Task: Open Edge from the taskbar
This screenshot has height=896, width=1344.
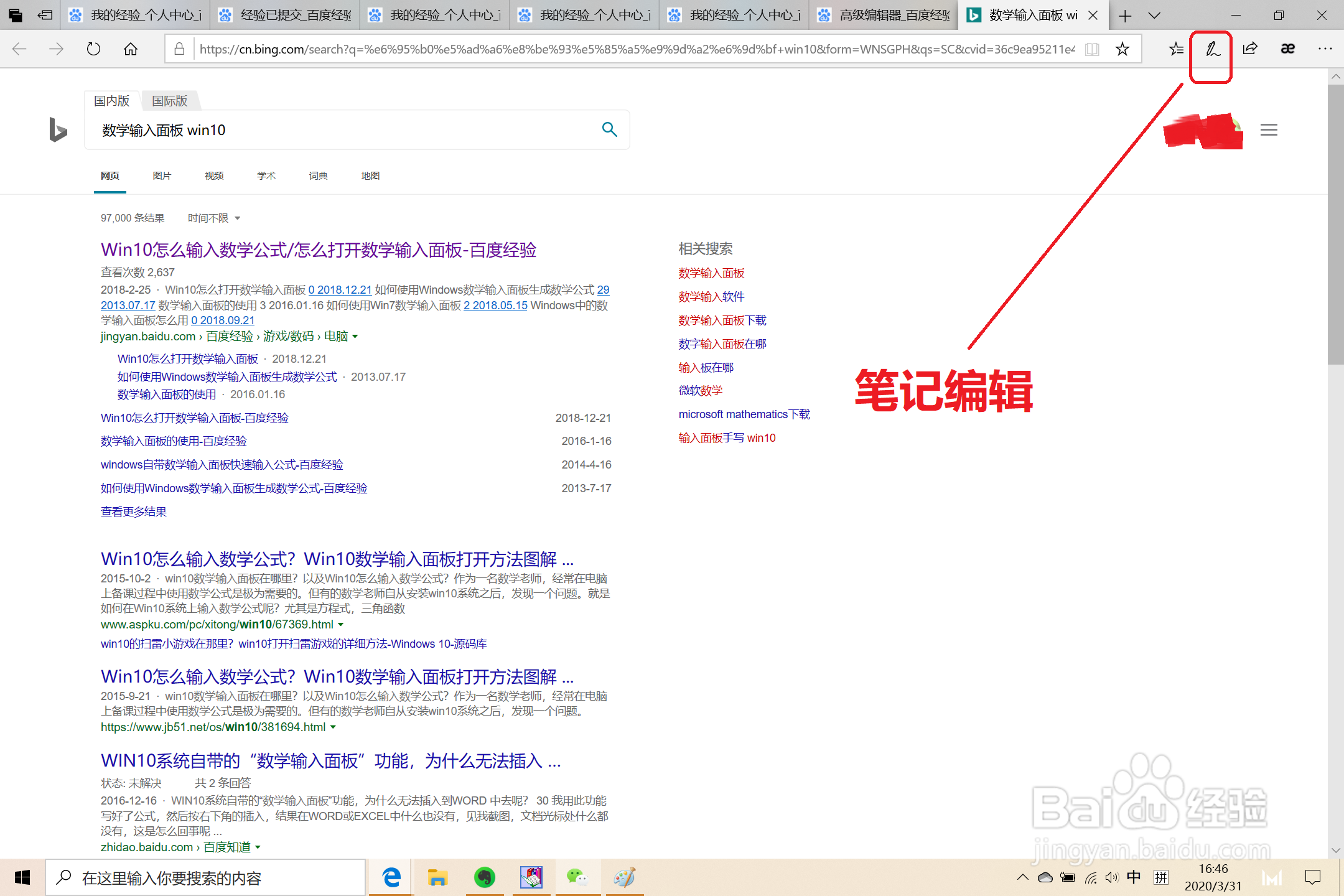Action: coord(391,878)
